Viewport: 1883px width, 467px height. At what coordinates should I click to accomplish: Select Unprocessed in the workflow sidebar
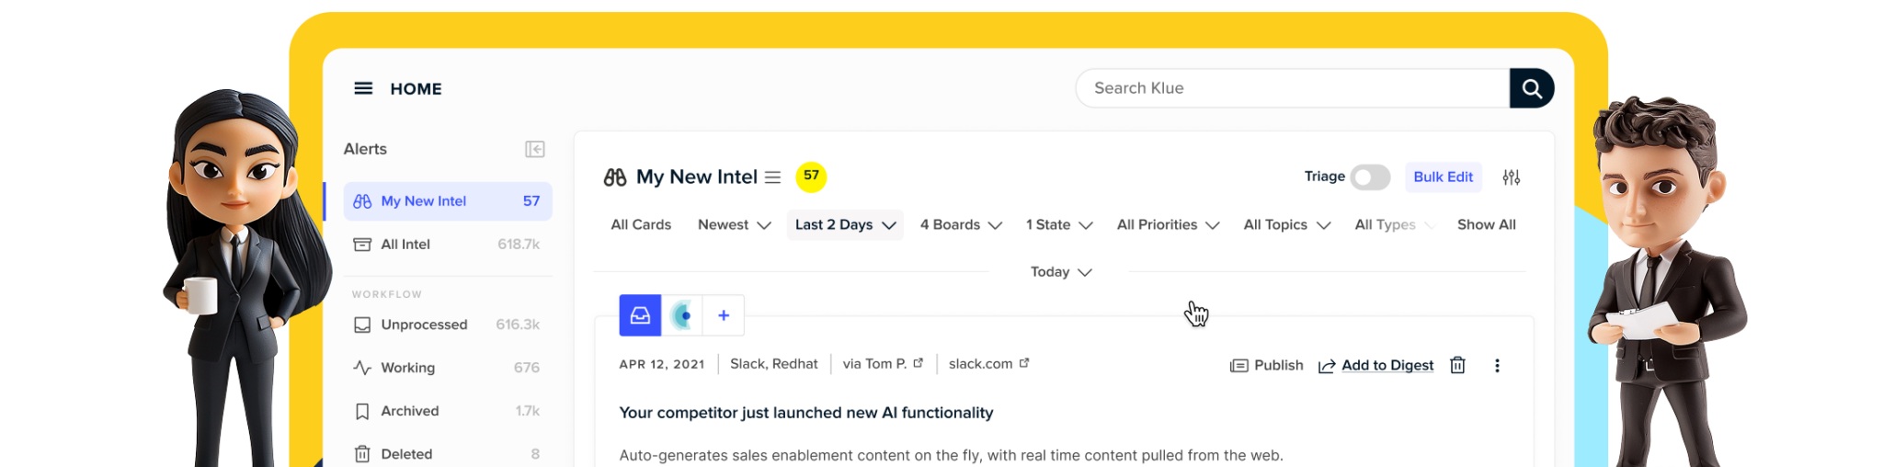point(424,325)
